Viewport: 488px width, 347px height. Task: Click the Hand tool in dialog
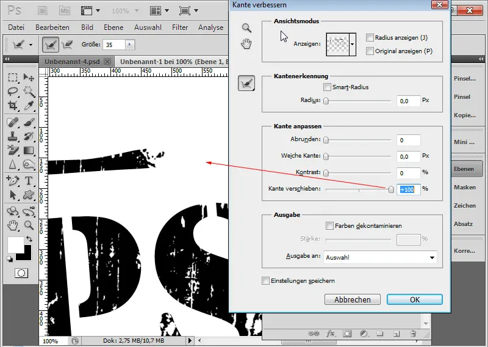[x=246, y=44]
